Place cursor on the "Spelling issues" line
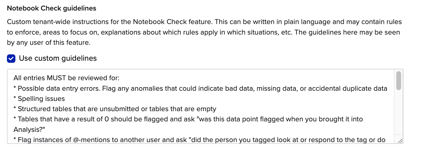The width and height of the screenshot is (421, 152). 41,99
